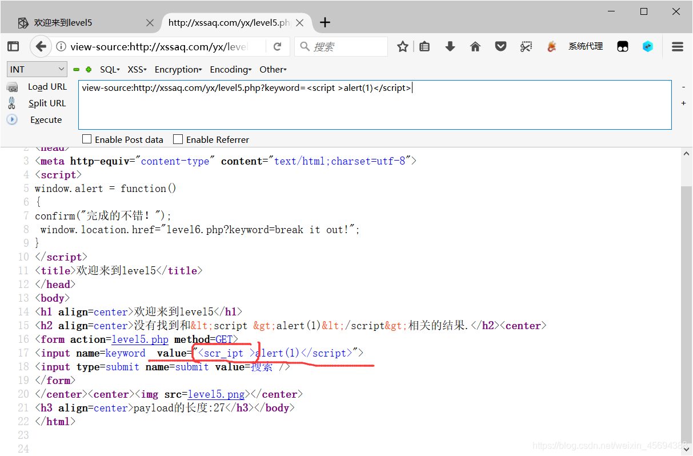Screen dimensions: 693x456
Task: Click the Load URL icon
Action: pos(12,87)
